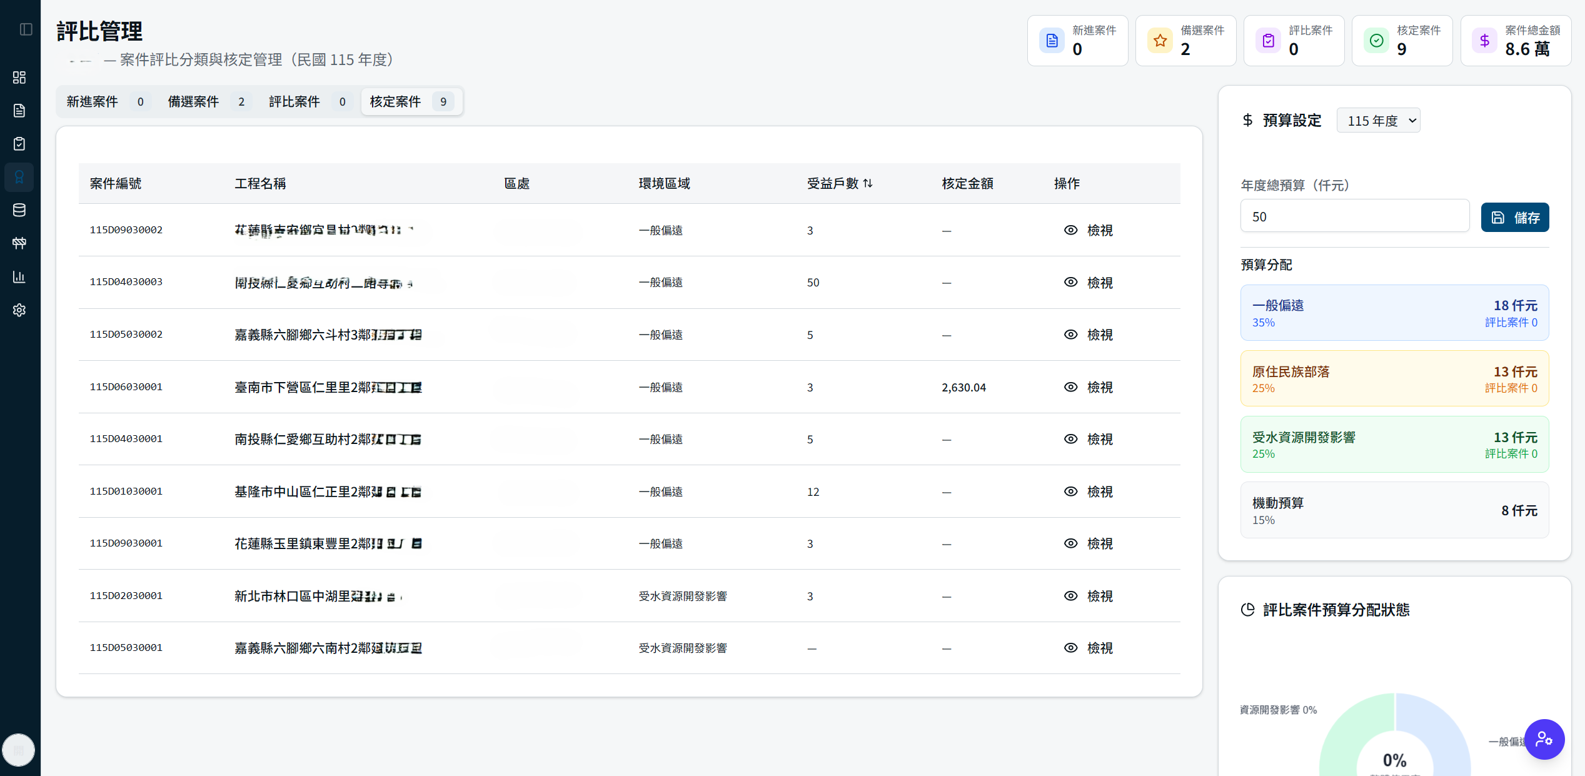
Task: Click the 儲存 save button
Action: point(1515,217)
